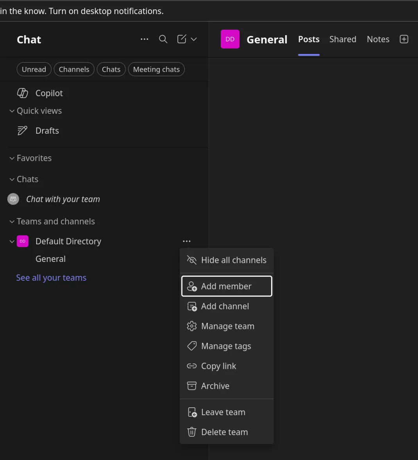Image resolution: width=418 pixels, height=460 pixels.
Task: Switch to the Notes tab
Action: 378,39
